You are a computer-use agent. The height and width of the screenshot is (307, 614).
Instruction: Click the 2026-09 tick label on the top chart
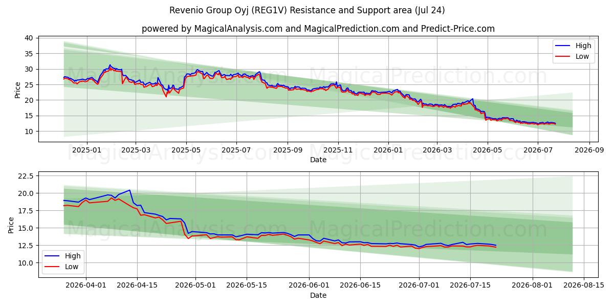(588, 150)
